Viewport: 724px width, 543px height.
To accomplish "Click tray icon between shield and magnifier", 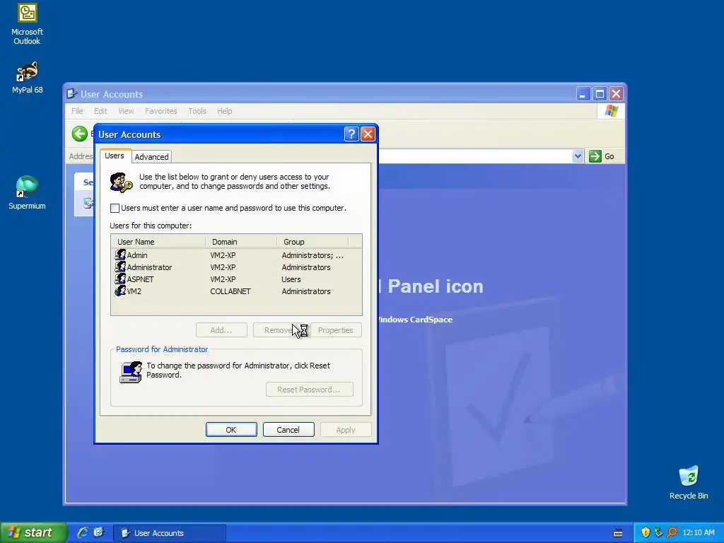I will tap(658, 532).
